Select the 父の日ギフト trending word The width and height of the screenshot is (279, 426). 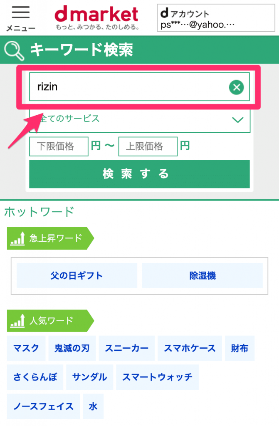coord(77,275)
